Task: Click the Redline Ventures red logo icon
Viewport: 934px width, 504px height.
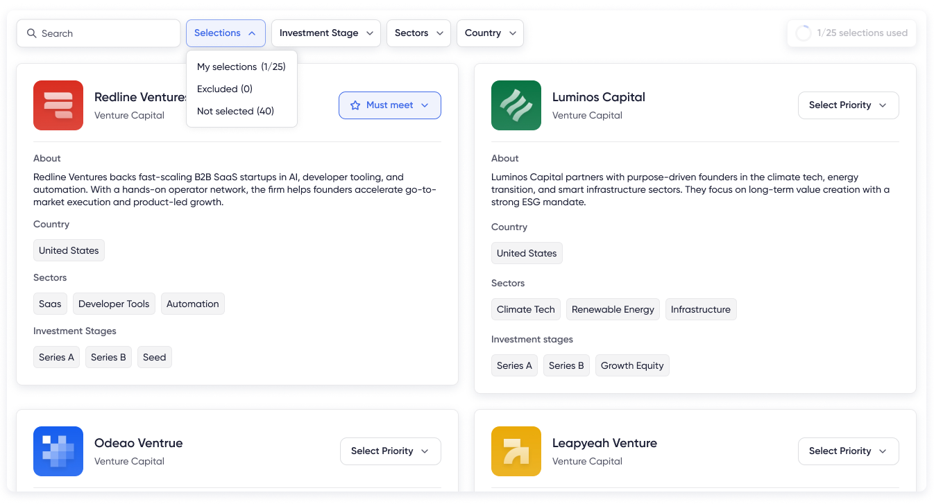Action: (58, 105)
